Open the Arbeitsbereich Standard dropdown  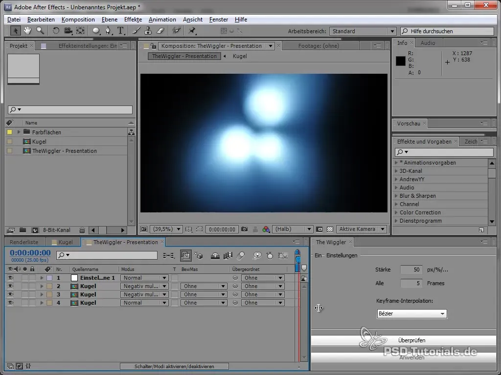363,31
